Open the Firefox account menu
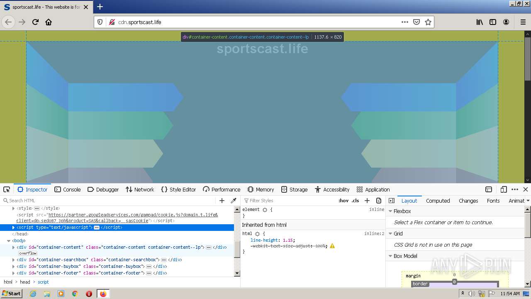 pos(506,22)
